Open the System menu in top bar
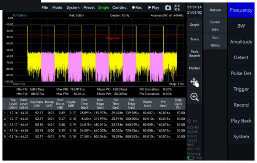Screen dimensions: 257x163 pyautogui.click(x=73, y=7)
